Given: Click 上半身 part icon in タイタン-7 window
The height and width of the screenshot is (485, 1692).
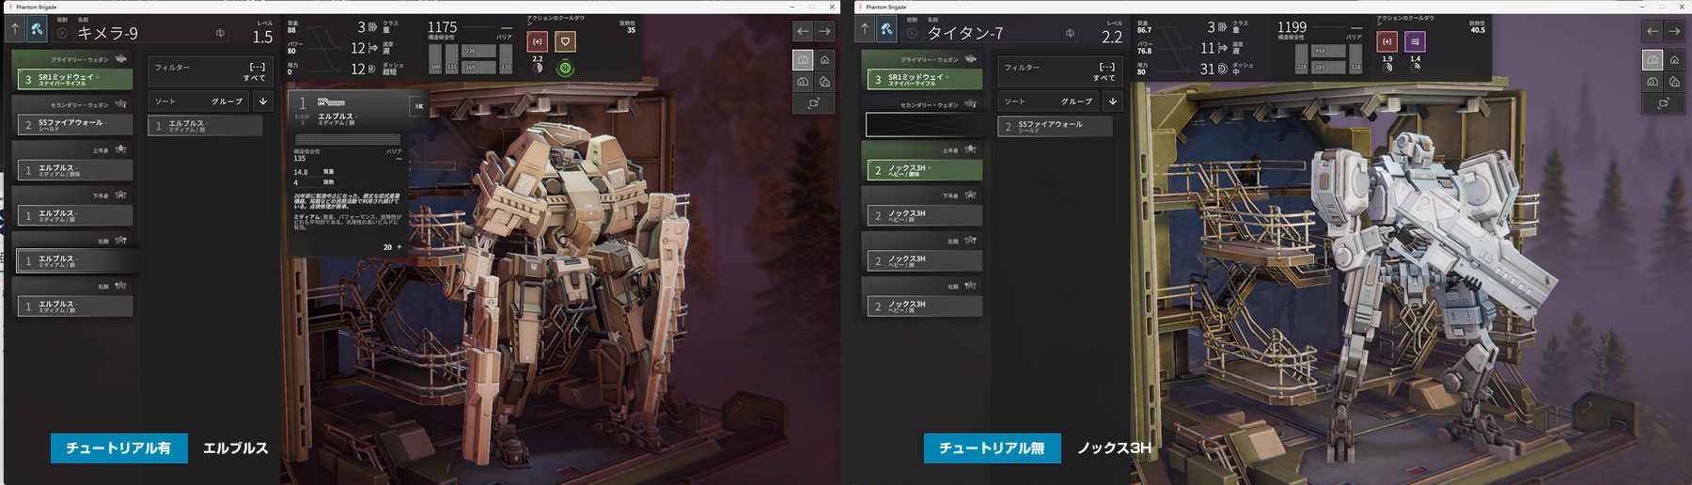Looking at the screenshot, I should (970, 149).
